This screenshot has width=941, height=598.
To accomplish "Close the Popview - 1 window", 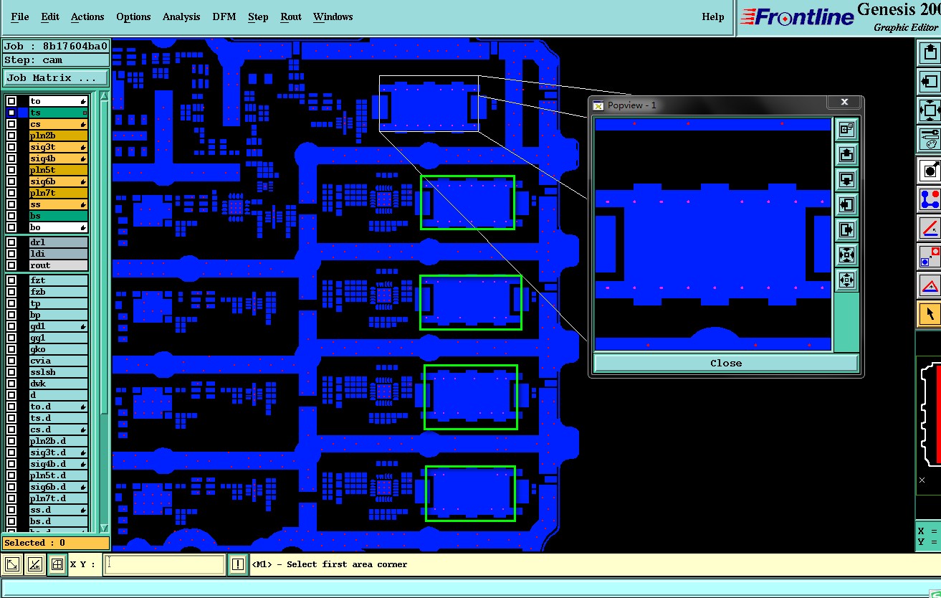I will (x=844, y=103).
